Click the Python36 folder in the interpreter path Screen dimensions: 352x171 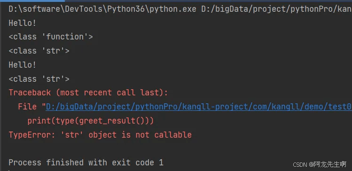tap(126, 9)
